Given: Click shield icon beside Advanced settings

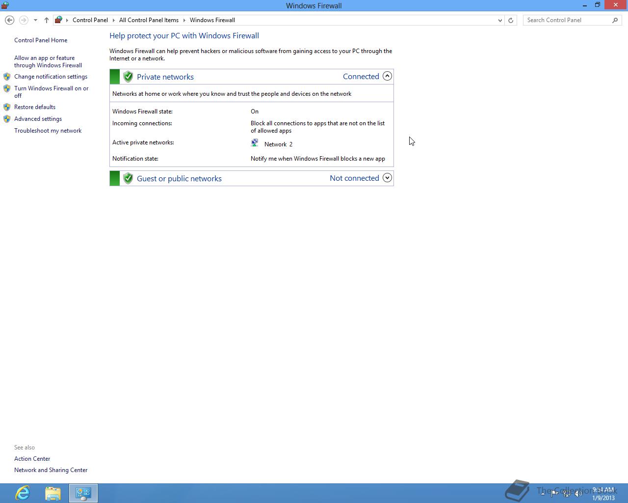Looking at the screenshot, I should 7,119.
